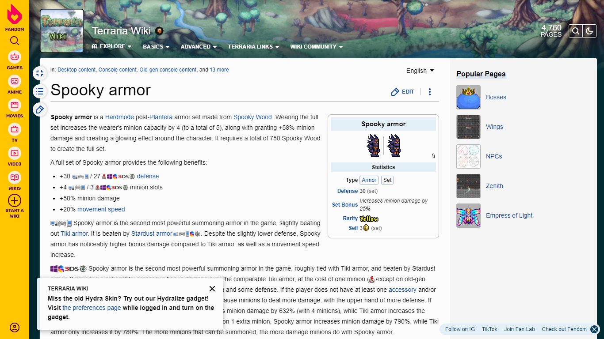Open the table of contents icon
The width and height of the screenshot is (604, 339).
coord(40,91)
